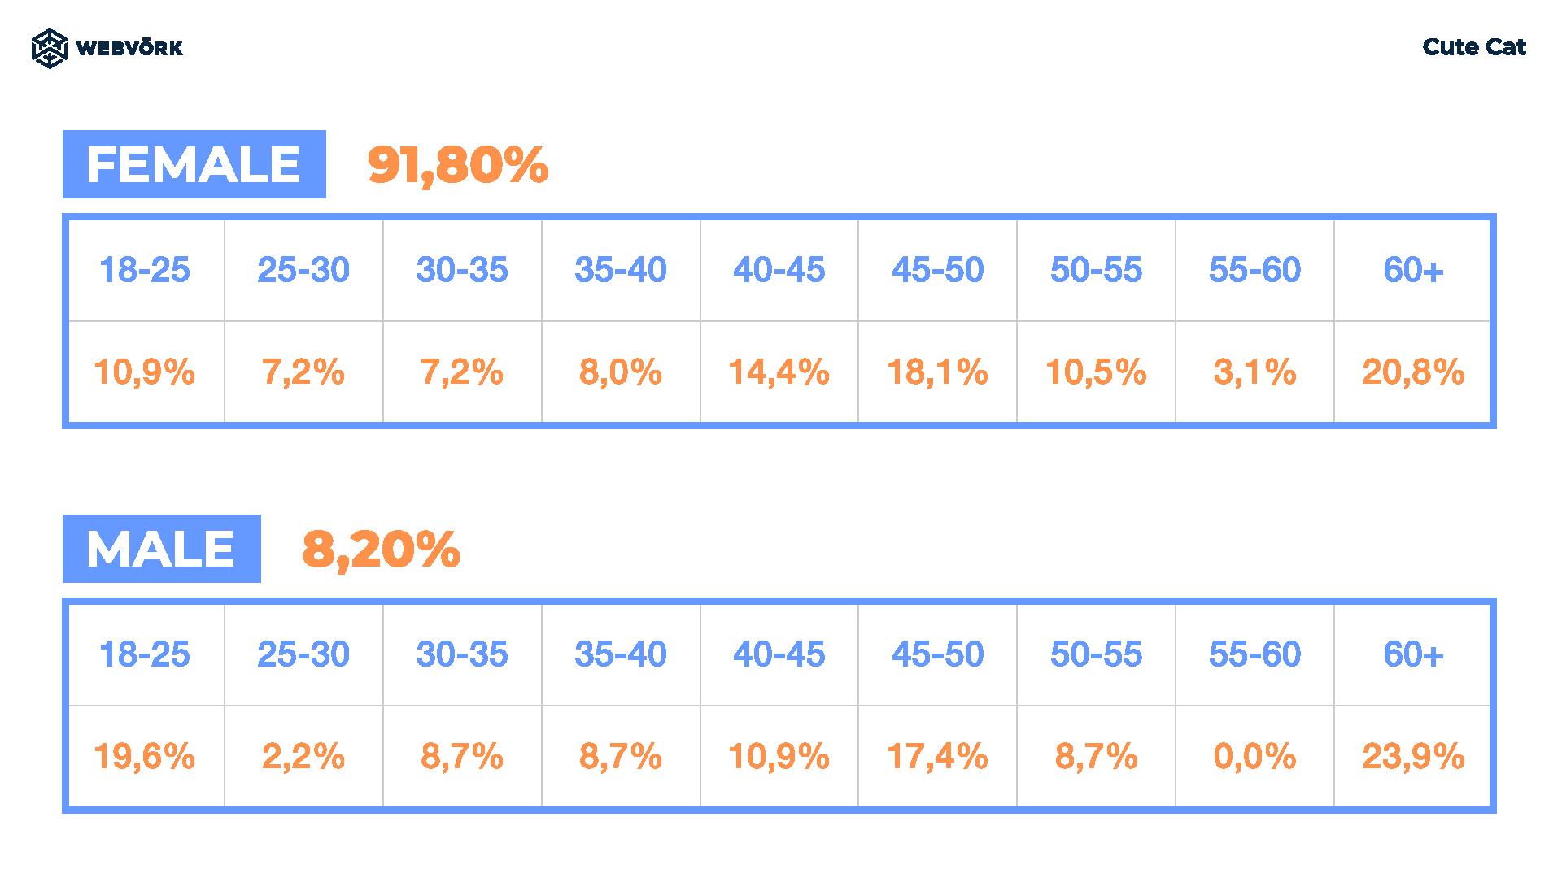
Task: Click the female 18-25 age header cell
Action: click(146, 270)
